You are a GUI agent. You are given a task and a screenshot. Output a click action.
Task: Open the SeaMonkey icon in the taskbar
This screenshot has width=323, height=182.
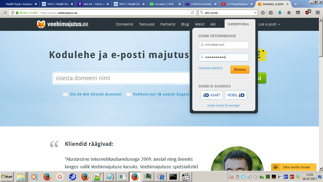72,177
